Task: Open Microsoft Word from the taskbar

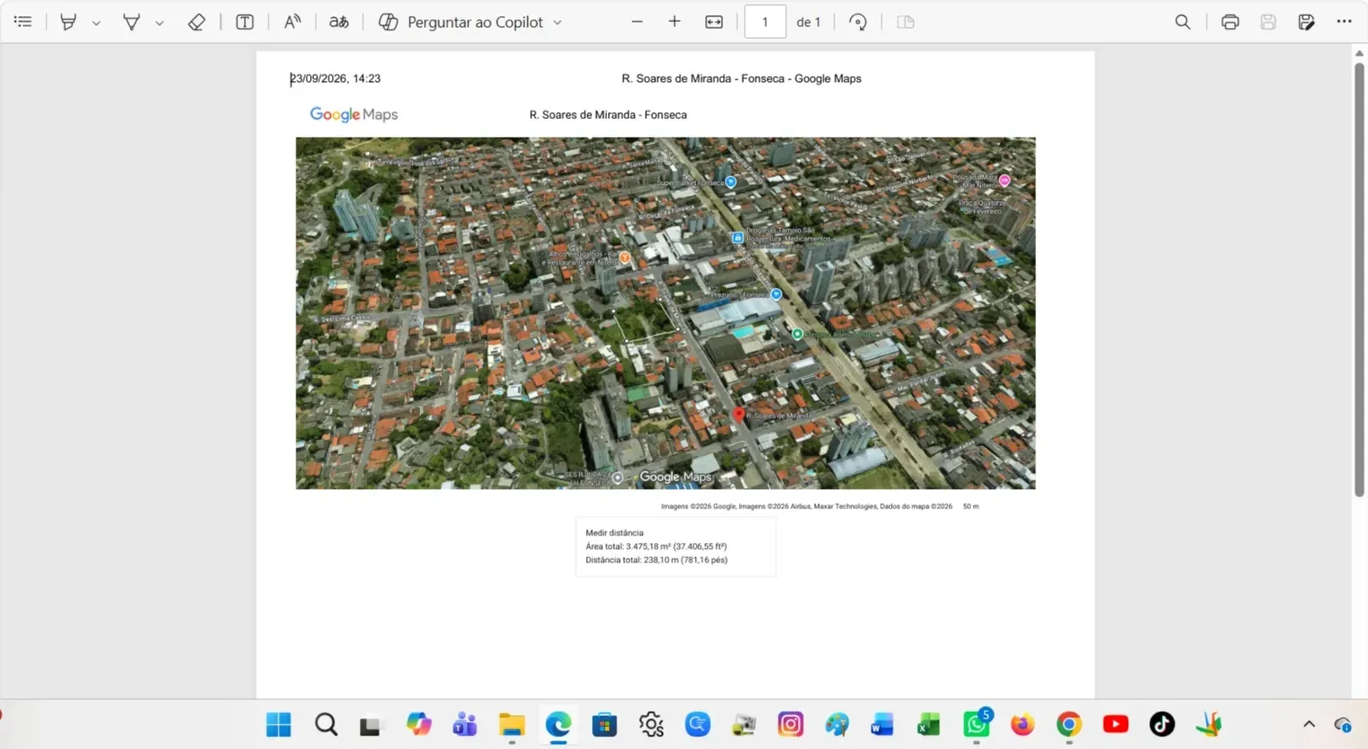Action: click(882, 725)
